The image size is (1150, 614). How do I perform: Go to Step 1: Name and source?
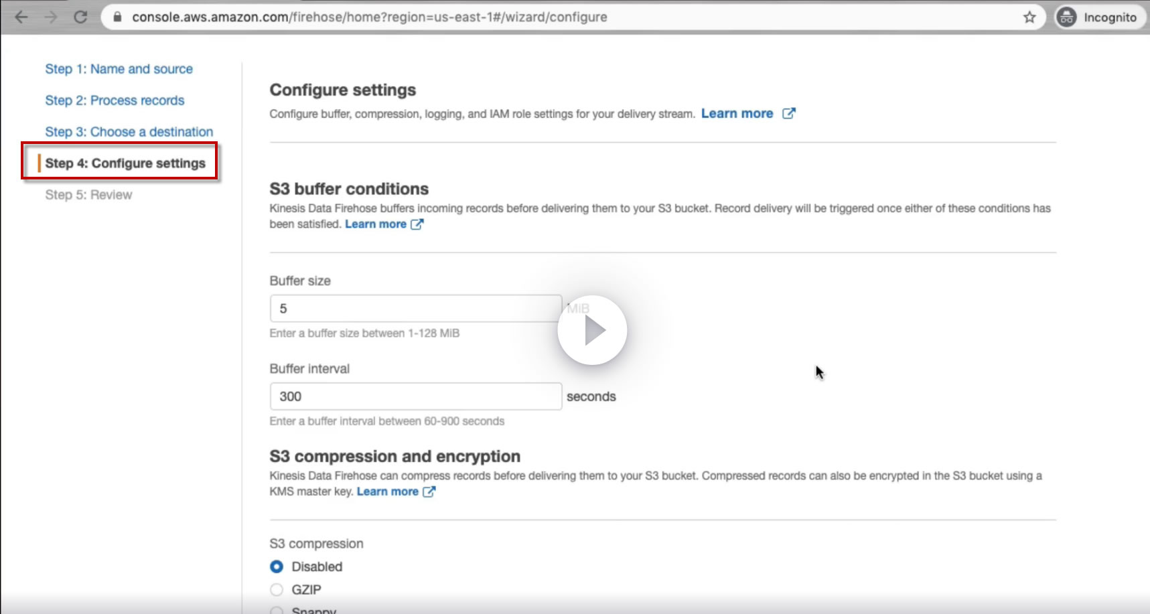point(119,69)
